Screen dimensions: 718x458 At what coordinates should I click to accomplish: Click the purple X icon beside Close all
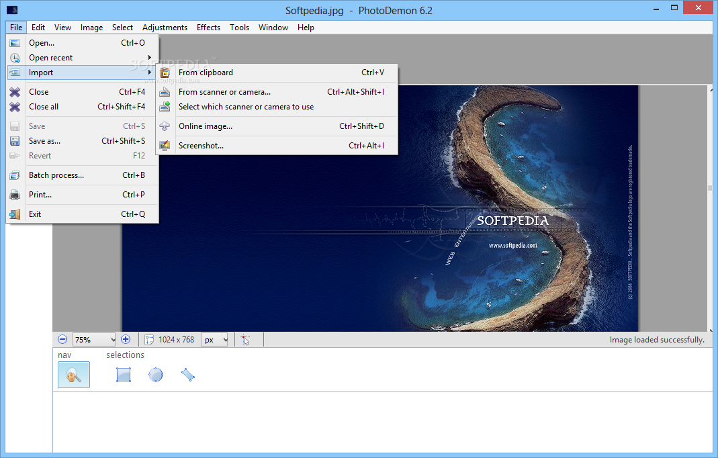tap(15, 107)
